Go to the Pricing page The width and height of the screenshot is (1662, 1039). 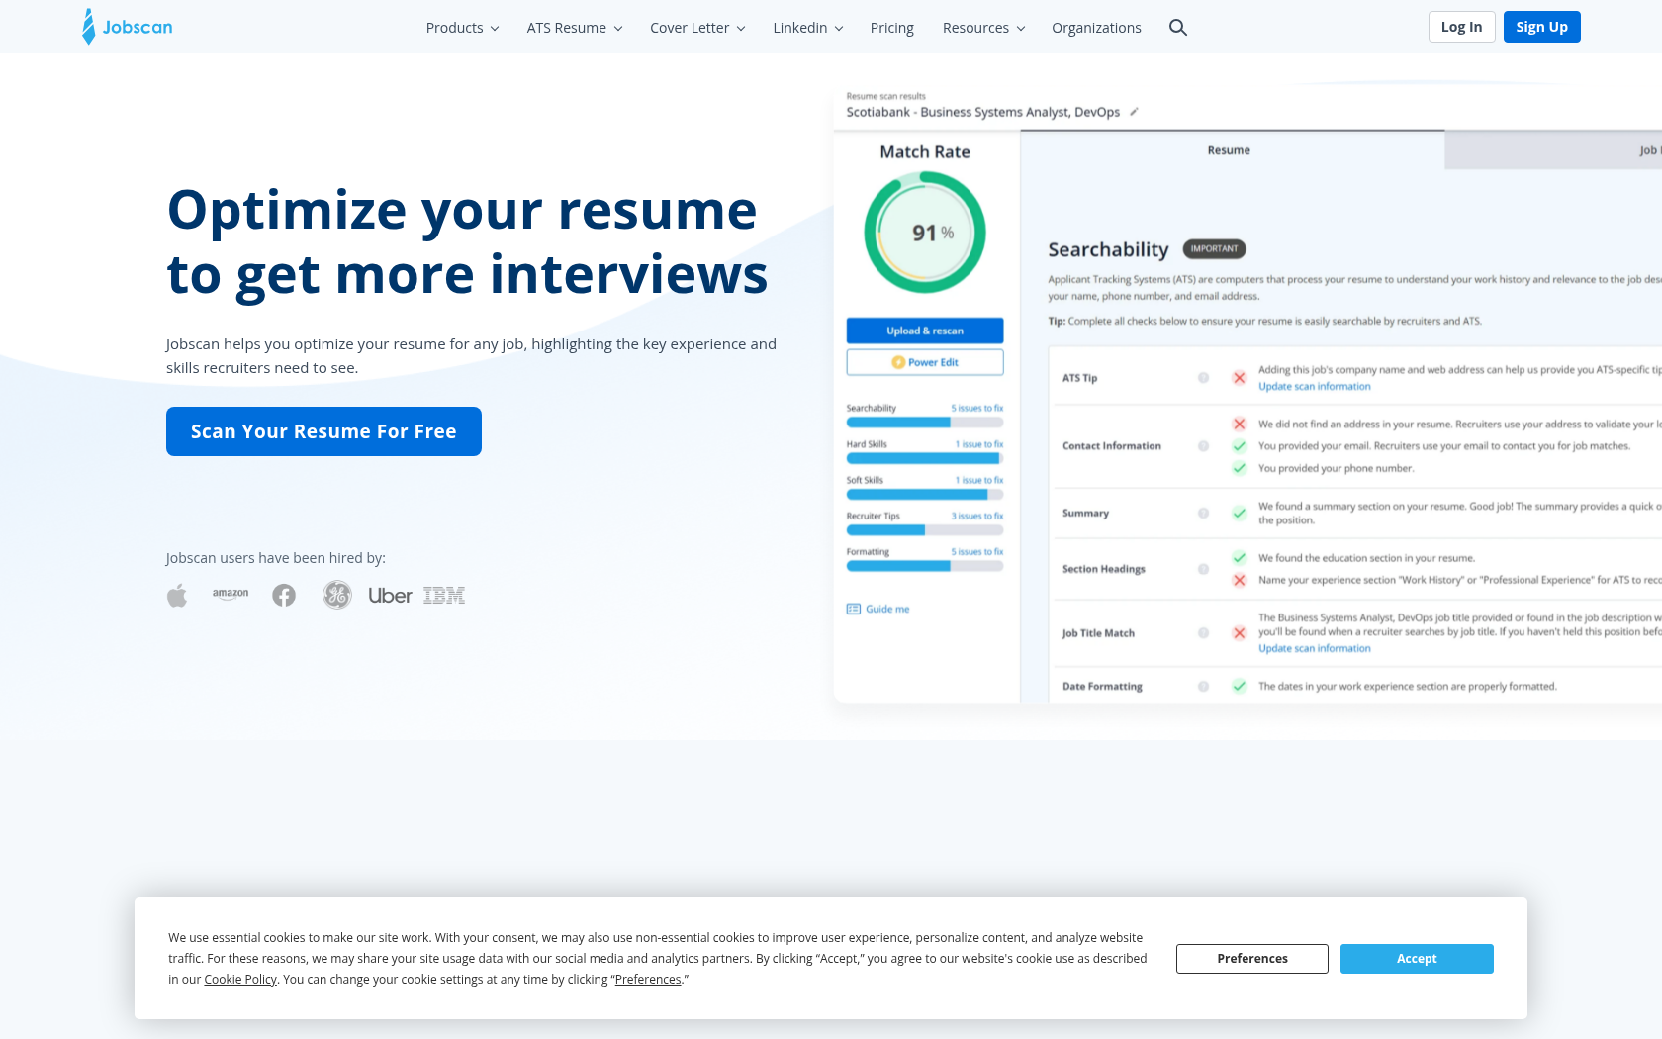(x=891, y=28)
